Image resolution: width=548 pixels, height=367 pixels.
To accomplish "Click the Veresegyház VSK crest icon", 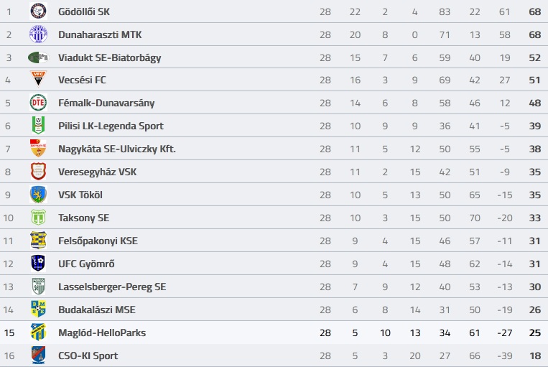I will point(38,171).
